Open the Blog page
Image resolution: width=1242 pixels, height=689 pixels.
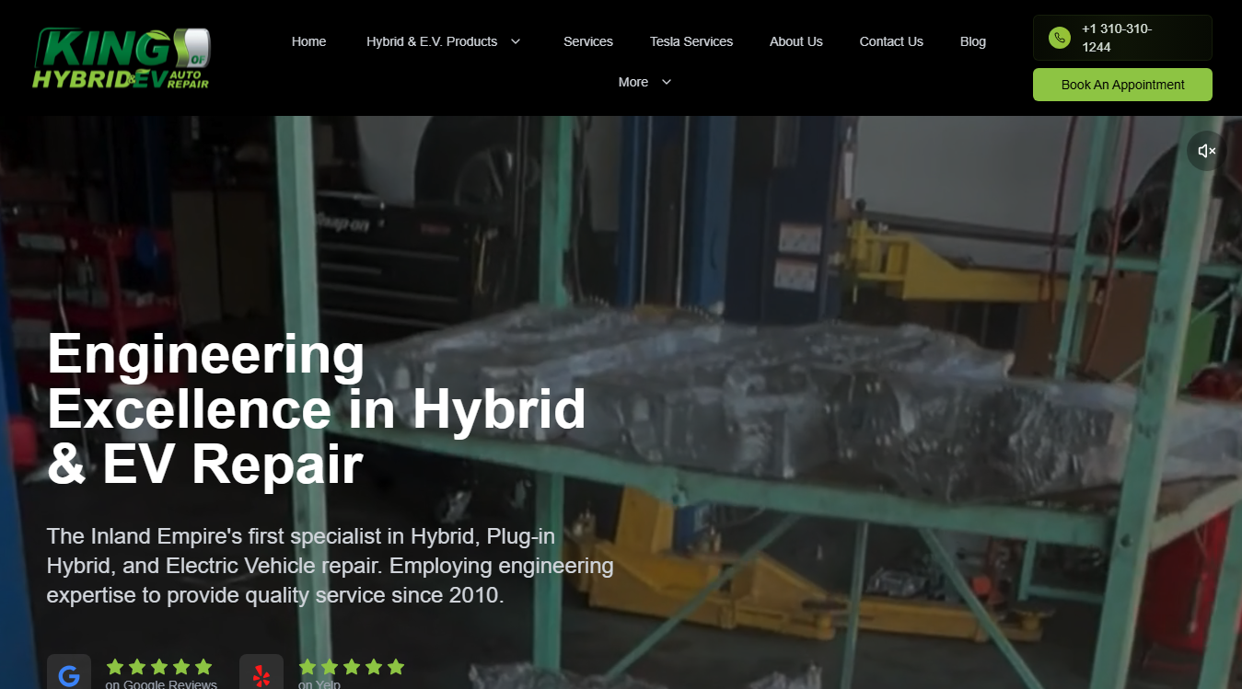973,41
